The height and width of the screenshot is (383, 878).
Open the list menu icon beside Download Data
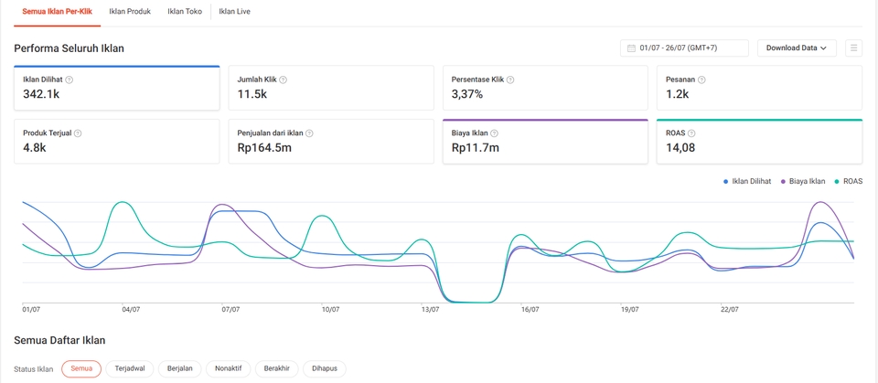(x=853, y=48)
